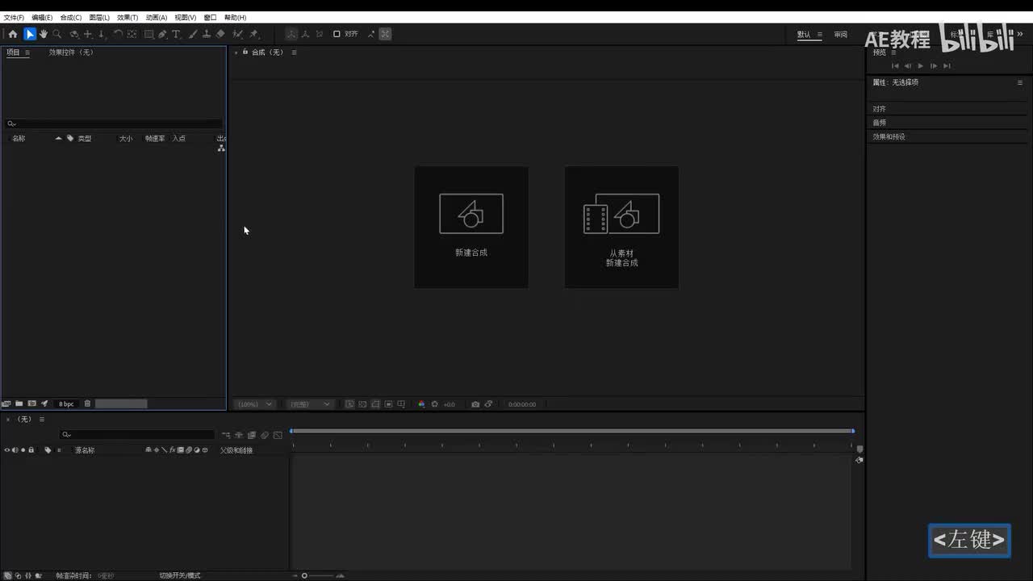Viewport: 1033px width, 581px height.
Task: Select the Type (T) tool
Action: click(176, 34)
